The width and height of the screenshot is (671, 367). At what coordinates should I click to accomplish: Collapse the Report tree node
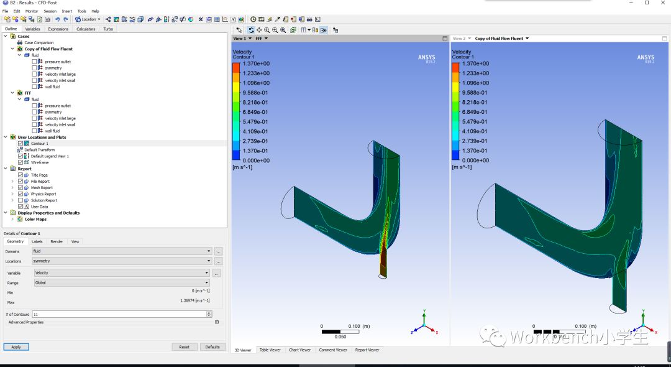(6, 169)
